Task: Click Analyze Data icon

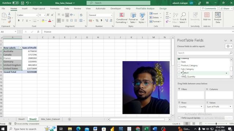Action: 218,18
